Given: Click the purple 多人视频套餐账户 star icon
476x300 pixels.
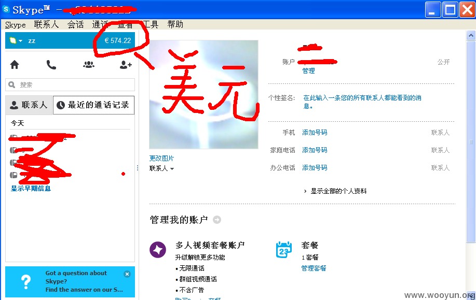Looking at the screenshot, I should click(x=158, y=250).
